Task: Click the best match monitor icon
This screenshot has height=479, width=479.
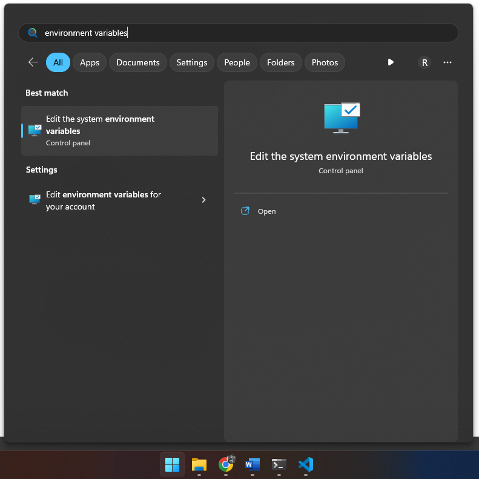Action: coord(35,130)
